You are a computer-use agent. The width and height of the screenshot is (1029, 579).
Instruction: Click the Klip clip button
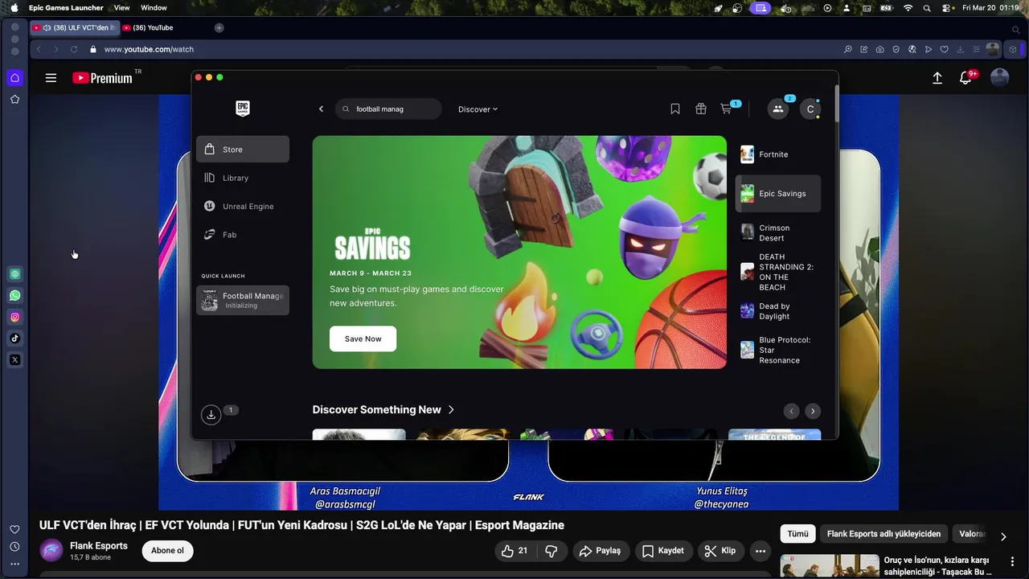click(720, 551)
